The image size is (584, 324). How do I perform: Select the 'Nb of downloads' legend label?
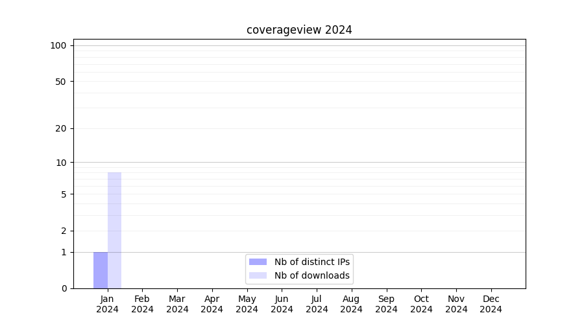[x=312, y=275]
